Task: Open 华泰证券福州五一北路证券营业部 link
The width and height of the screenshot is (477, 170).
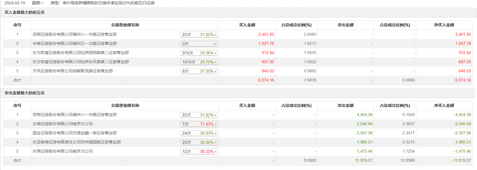Action: click(x=75, y=43)
